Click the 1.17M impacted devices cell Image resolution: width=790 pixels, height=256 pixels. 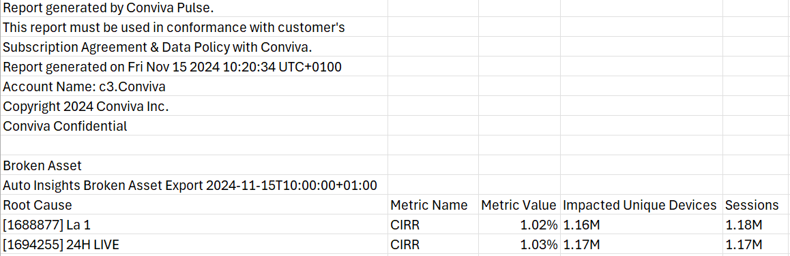pyautogui.click(x=641, y=244)
